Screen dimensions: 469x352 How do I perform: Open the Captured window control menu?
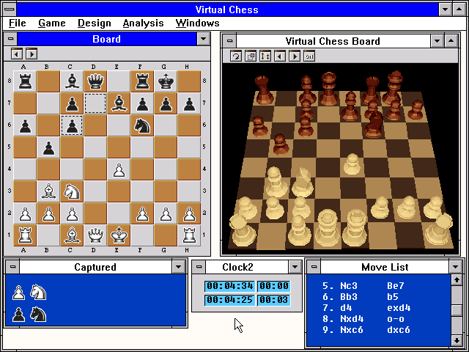(13, 267)
